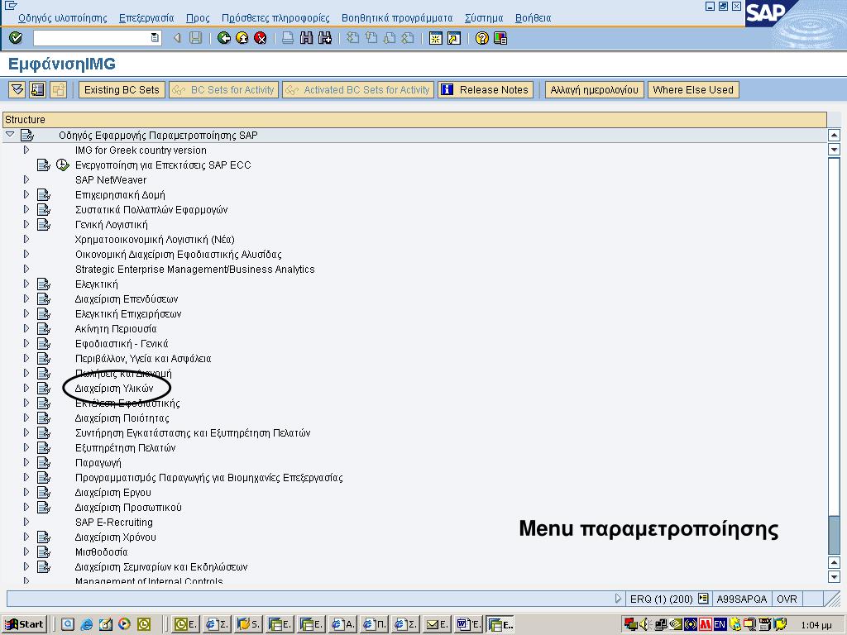Click the Customize Local Layout icon
Image resolution: width=847 pixels, height=635 pixels.
(x=500, y=38)
